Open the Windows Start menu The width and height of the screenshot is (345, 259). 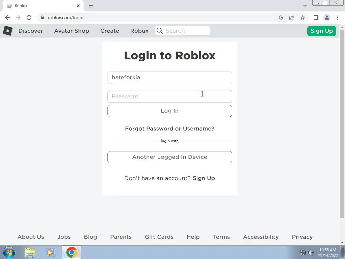point(9,252)
